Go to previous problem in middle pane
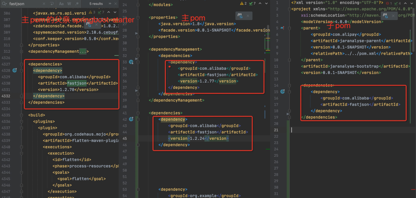 click(x=260, y=3)
